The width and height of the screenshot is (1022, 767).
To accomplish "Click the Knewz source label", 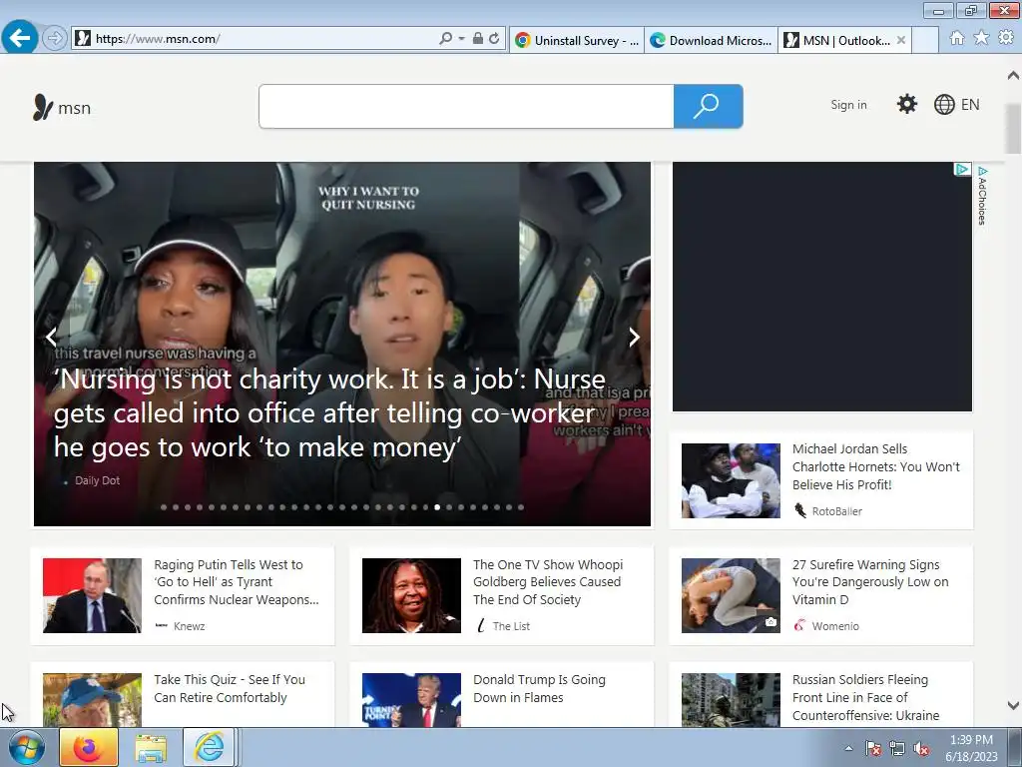I will click(189, 627).
